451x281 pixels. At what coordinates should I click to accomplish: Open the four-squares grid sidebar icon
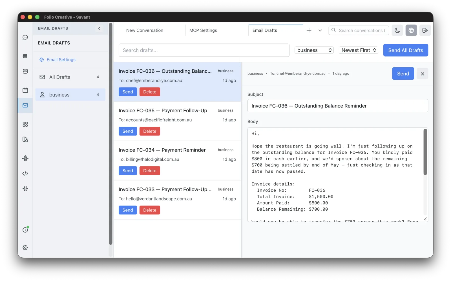[25, 124]
